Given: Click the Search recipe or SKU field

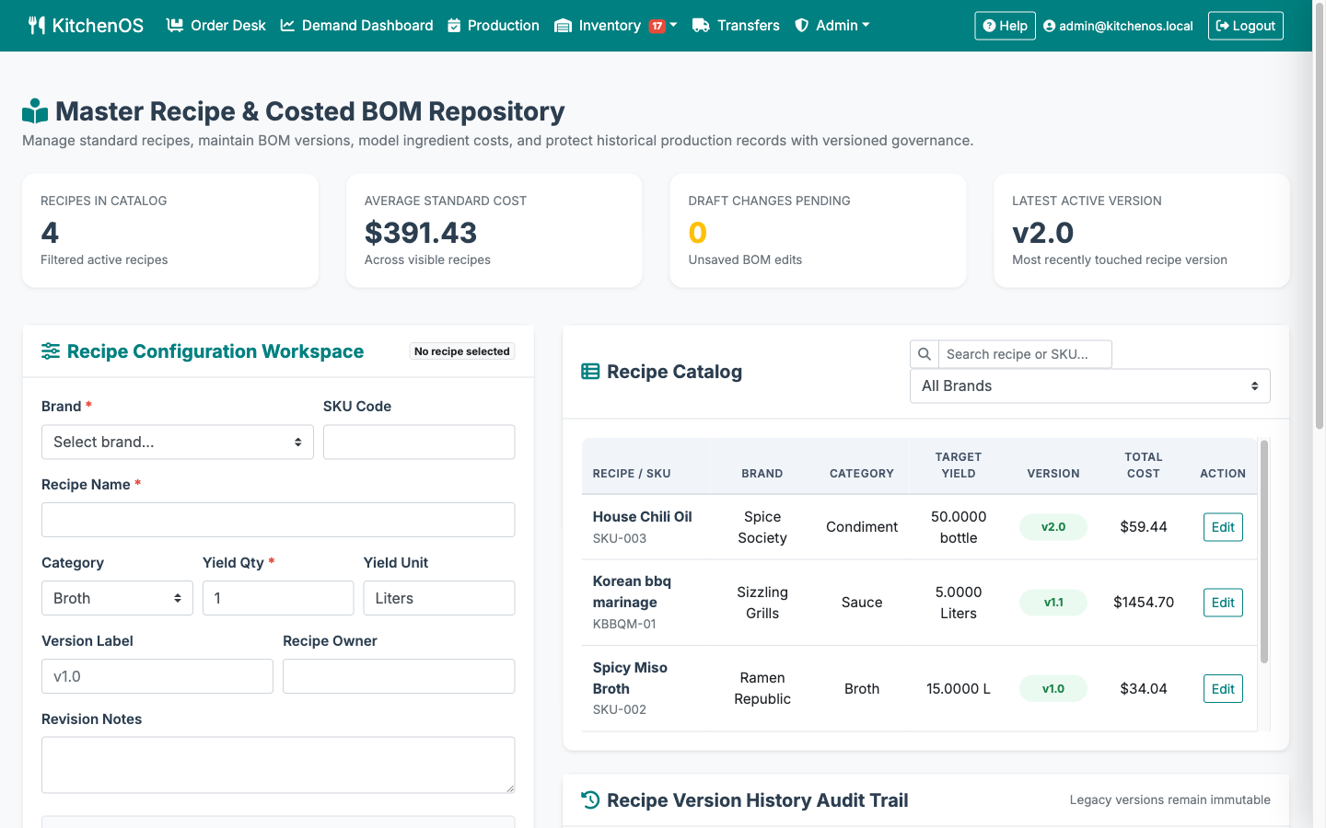Looking at the screenshot, I should 1025,354.
